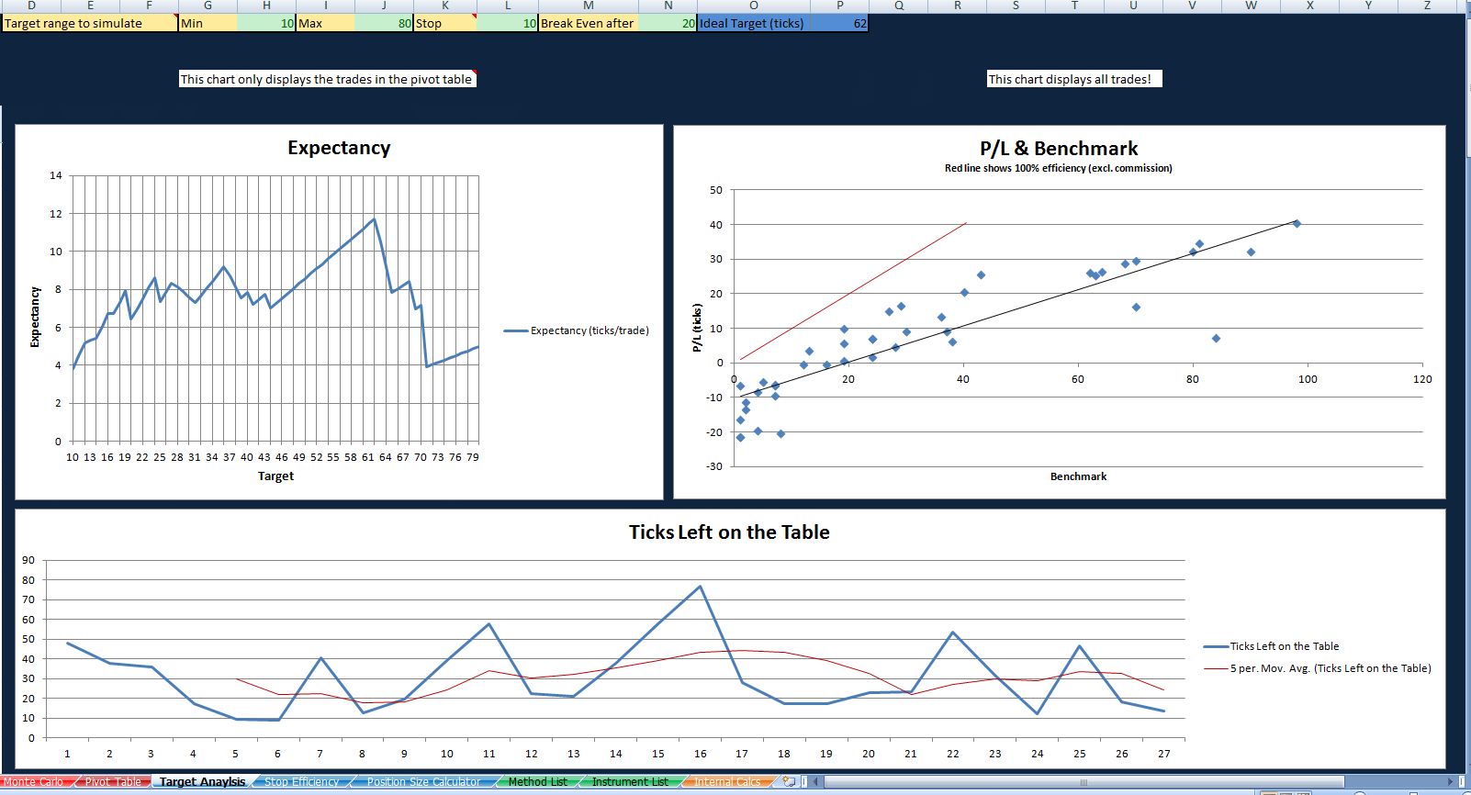Click the Expectancy chart title
1471x795 pixels.
(339, 148)
